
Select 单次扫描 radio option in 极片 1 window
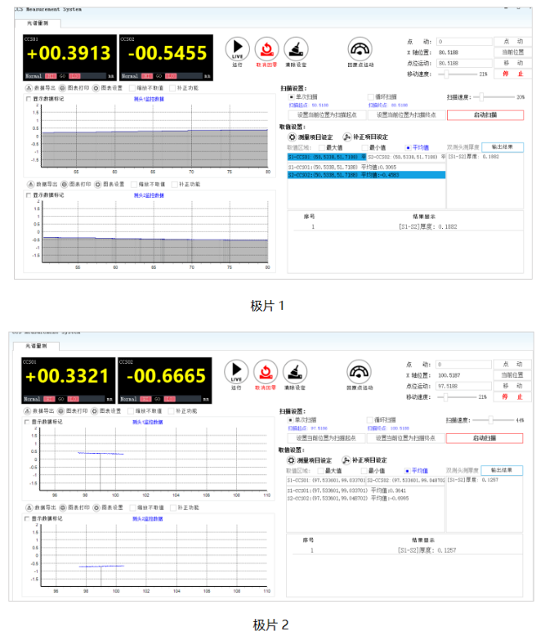pyautogui.click(x=291, y=97)
